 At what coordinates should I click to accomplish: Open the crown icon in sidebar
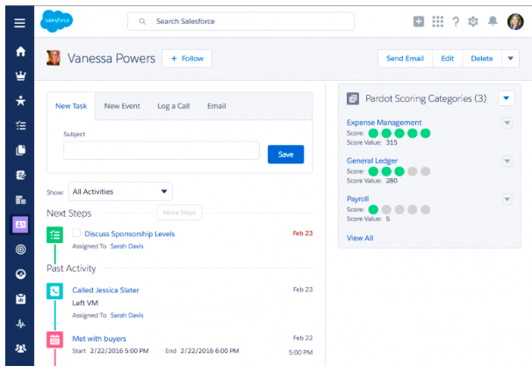[20, 76]
